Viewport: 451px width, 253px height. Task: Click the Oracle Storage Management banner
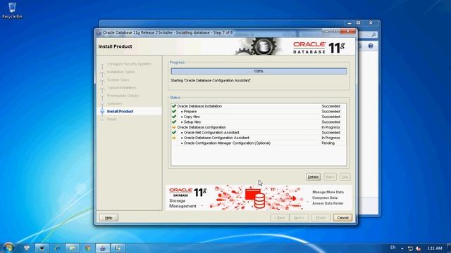259,197
